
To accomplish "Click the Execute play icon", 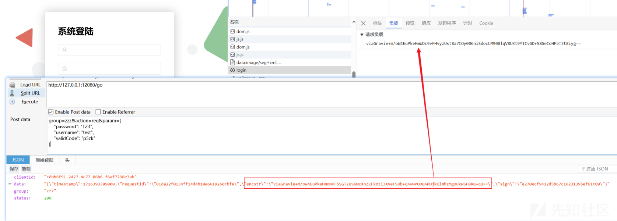I will coord(12,102).
